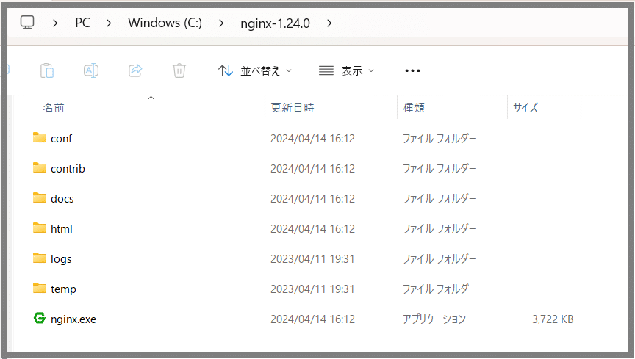Click the アプリケーション type of nginx.exe
The width and height of the screenshot is (635, 359).
pyautogui.click(x=434, y=319)
